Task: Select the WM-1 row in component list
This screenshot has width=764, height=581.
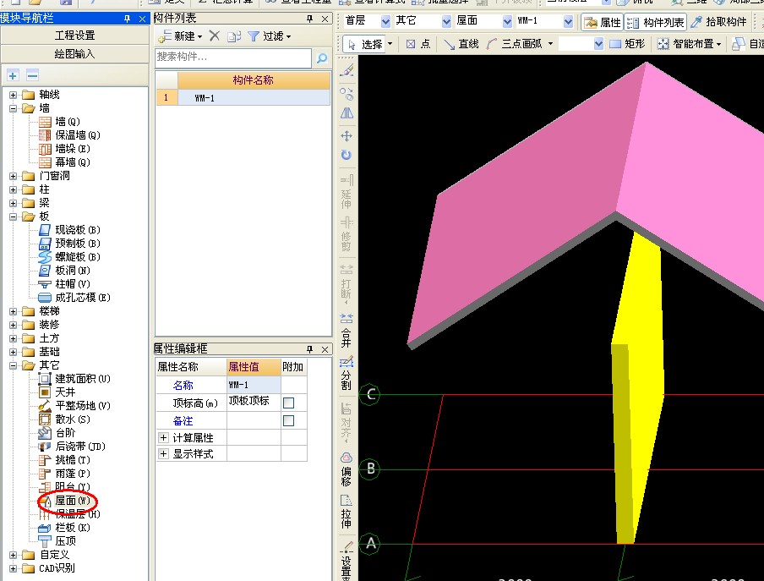Action: 243,97
